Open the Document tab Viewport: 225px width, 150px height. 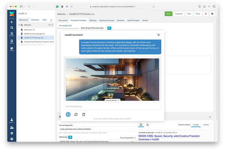click(x=63, y=20)
